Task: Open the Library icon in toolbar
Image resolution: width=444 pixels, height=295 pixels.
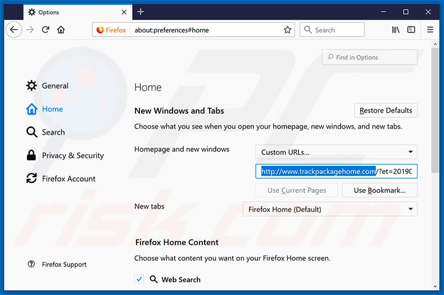Action: (396, 30)
